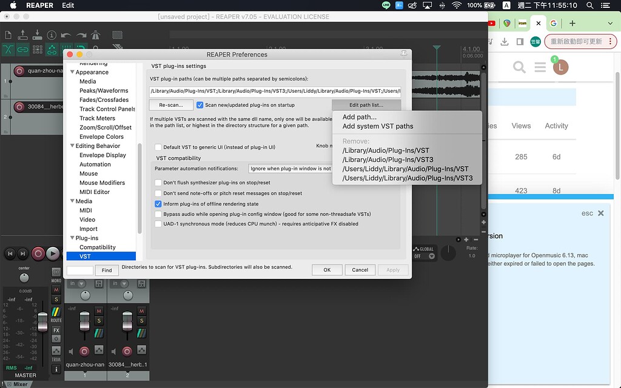Open the Edit menu in the menu bar
This screenshot has width=621, height=388.
tap(67, 5)
